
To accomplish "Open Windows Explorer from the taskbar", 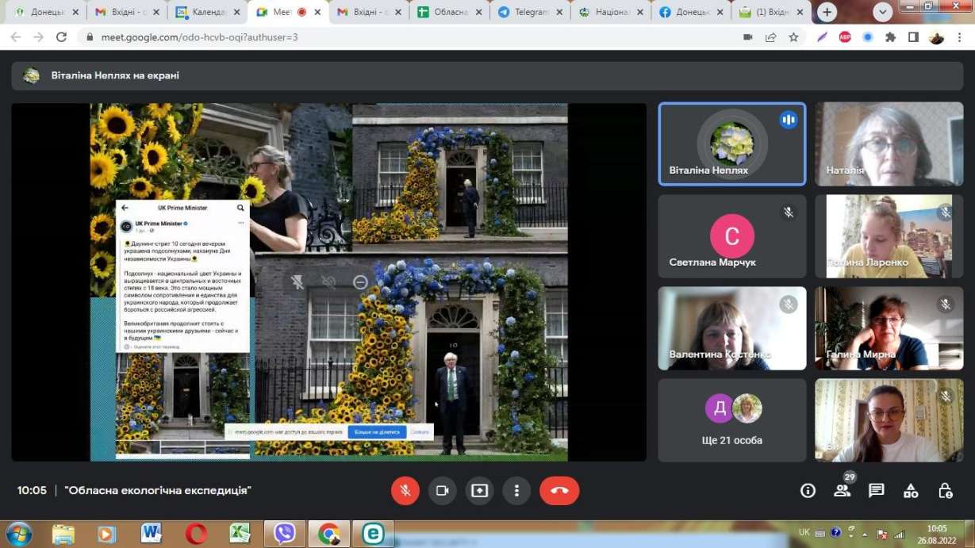I will (63, 535).
